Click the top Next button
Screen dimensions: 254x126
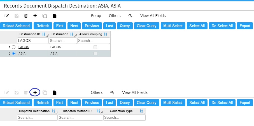coord(74,26)
